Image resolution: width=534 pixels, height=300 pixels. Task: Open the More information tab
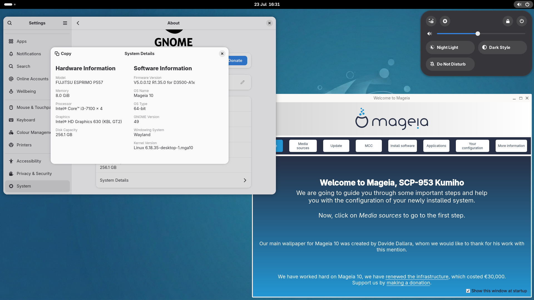click(x=511, y=146)
